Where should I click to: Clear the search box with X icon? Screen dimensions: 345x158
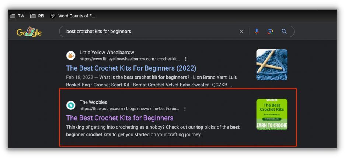pos(241,32)
